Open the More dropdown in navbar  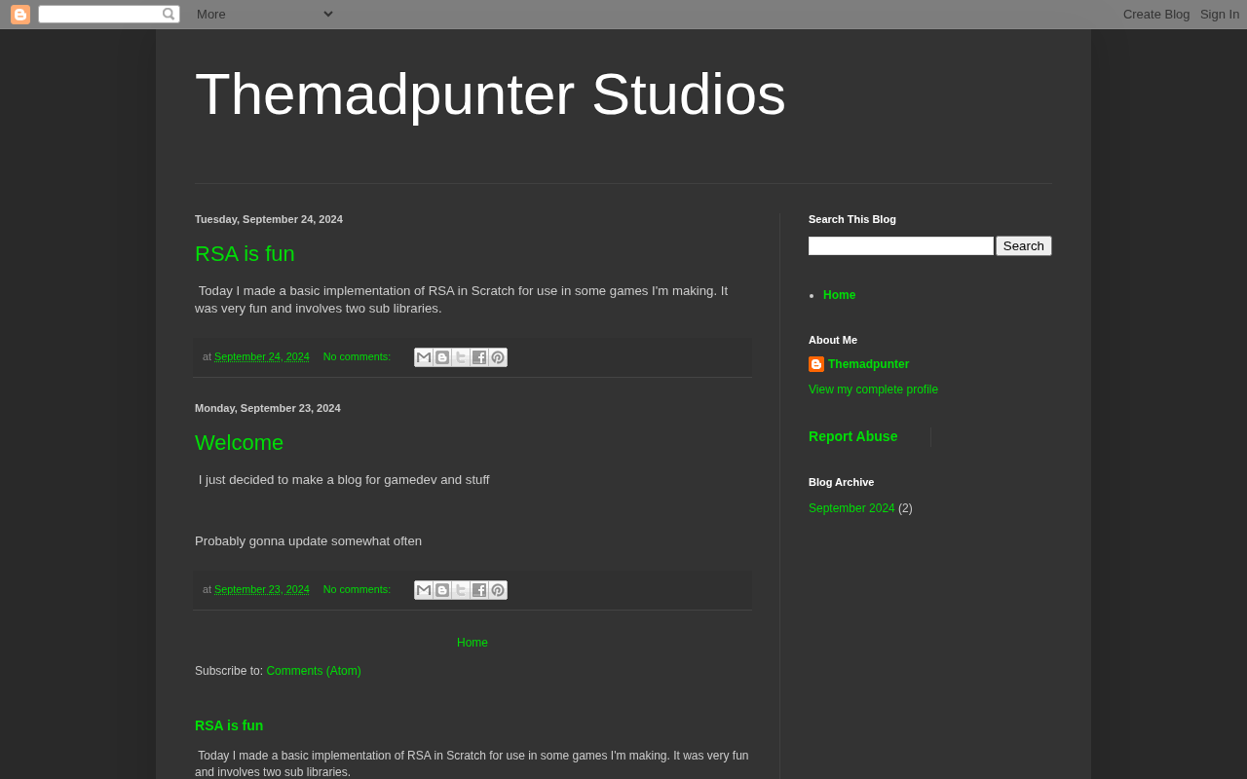pyautogui.click(x=265, y=14)
